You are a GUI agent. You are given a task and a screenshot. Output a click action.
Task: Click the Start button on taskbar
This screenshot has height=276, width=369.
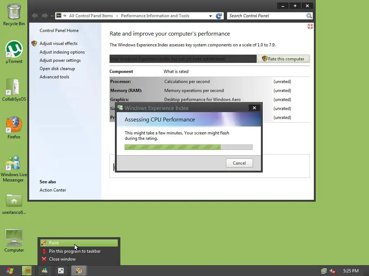(x=10, y=271)
